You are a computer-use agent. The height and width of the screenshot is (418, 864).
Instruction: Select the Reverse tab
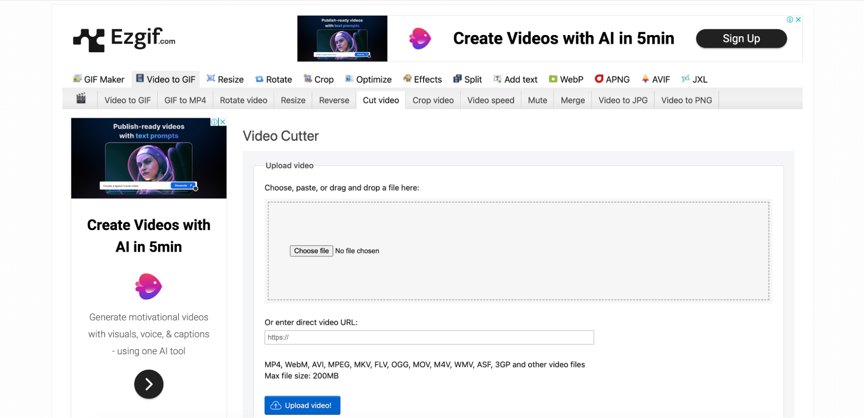coord(334,100)
